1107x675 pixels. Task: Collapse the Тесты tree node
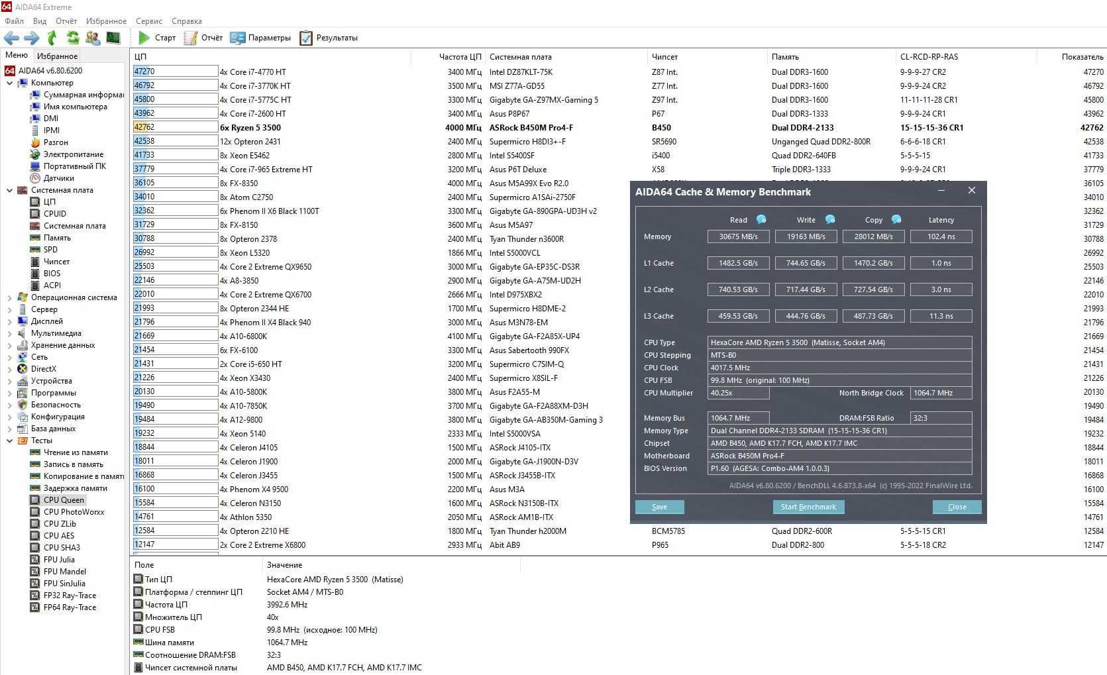(x=9, y=441)
